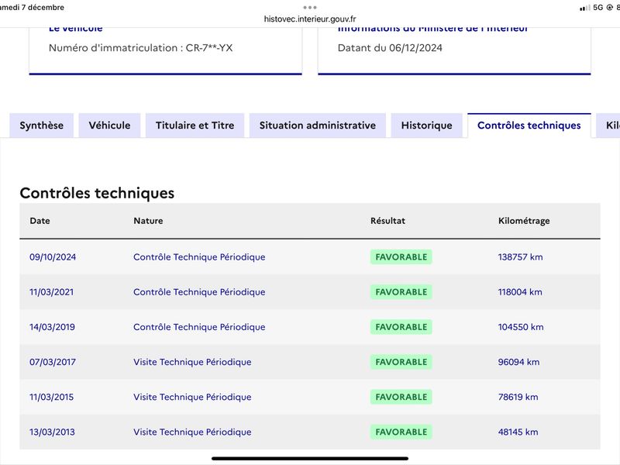Select the date 14/03/2019
Screen dimensions: 620x465
click(x=52, y=327)
